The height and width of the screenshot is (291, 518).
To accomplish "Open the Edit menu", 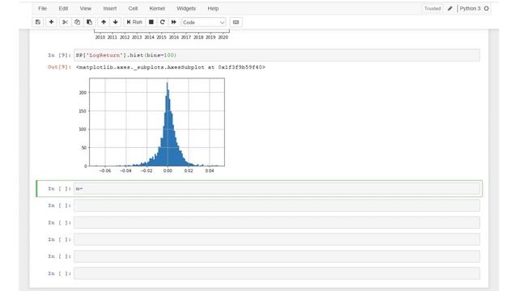I will click(63, 9).
